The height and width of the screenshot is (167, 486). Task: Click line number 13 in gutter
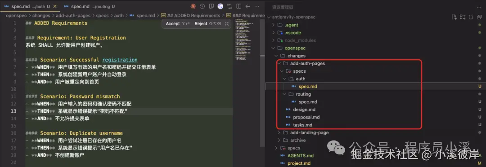click(13, 111)
